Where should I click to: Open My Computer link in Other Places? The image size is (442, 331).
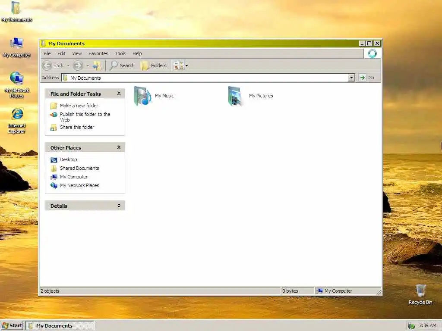point(74,177)
